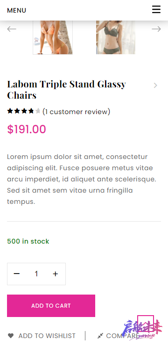Open the Labom Triple Stand Glassy Chairs title
The width and height of the screenshot is (168, 346).
point(66,90)
